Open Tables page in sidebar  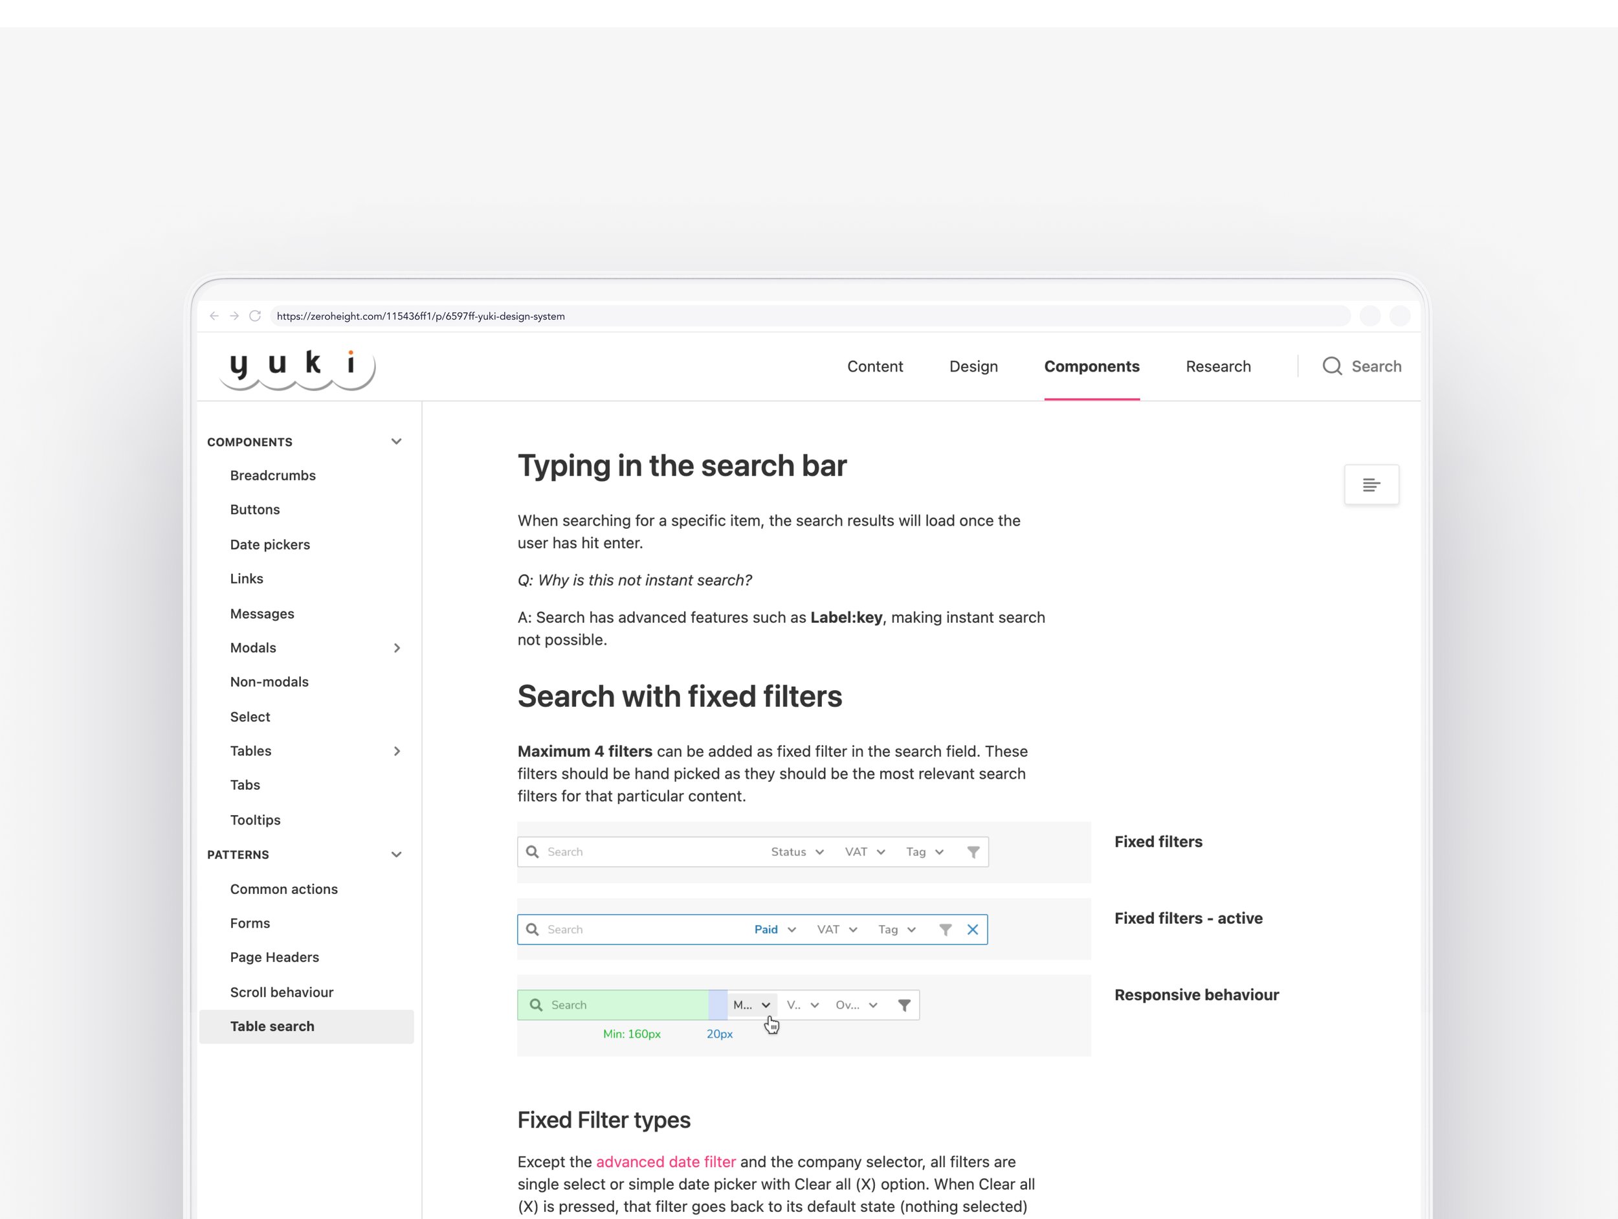pos(251,751)
